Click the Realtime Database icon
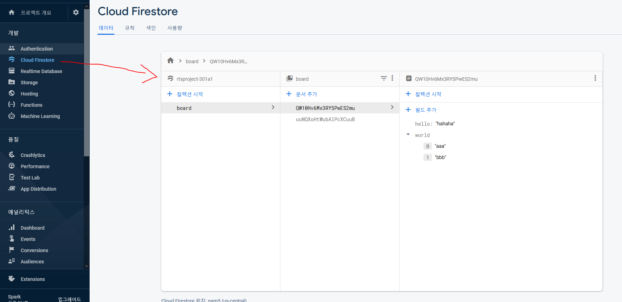This screenshot has width=622, height=302. pos(12,71)
